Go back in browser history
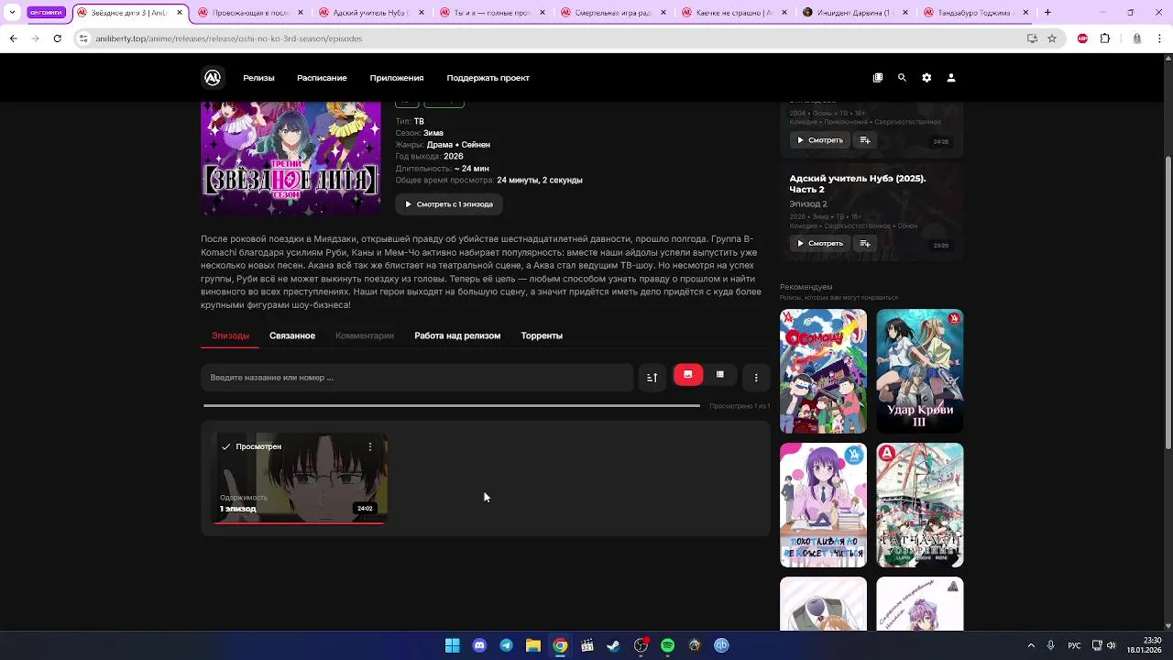 [13, 38]
